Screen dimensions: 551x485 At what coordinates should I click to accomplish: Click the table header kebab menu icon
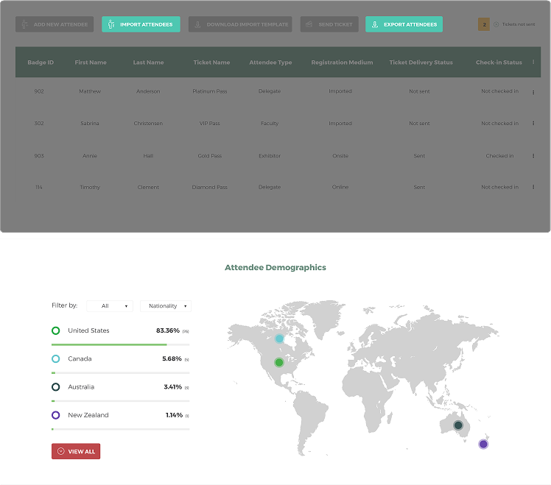click(533, 62)
